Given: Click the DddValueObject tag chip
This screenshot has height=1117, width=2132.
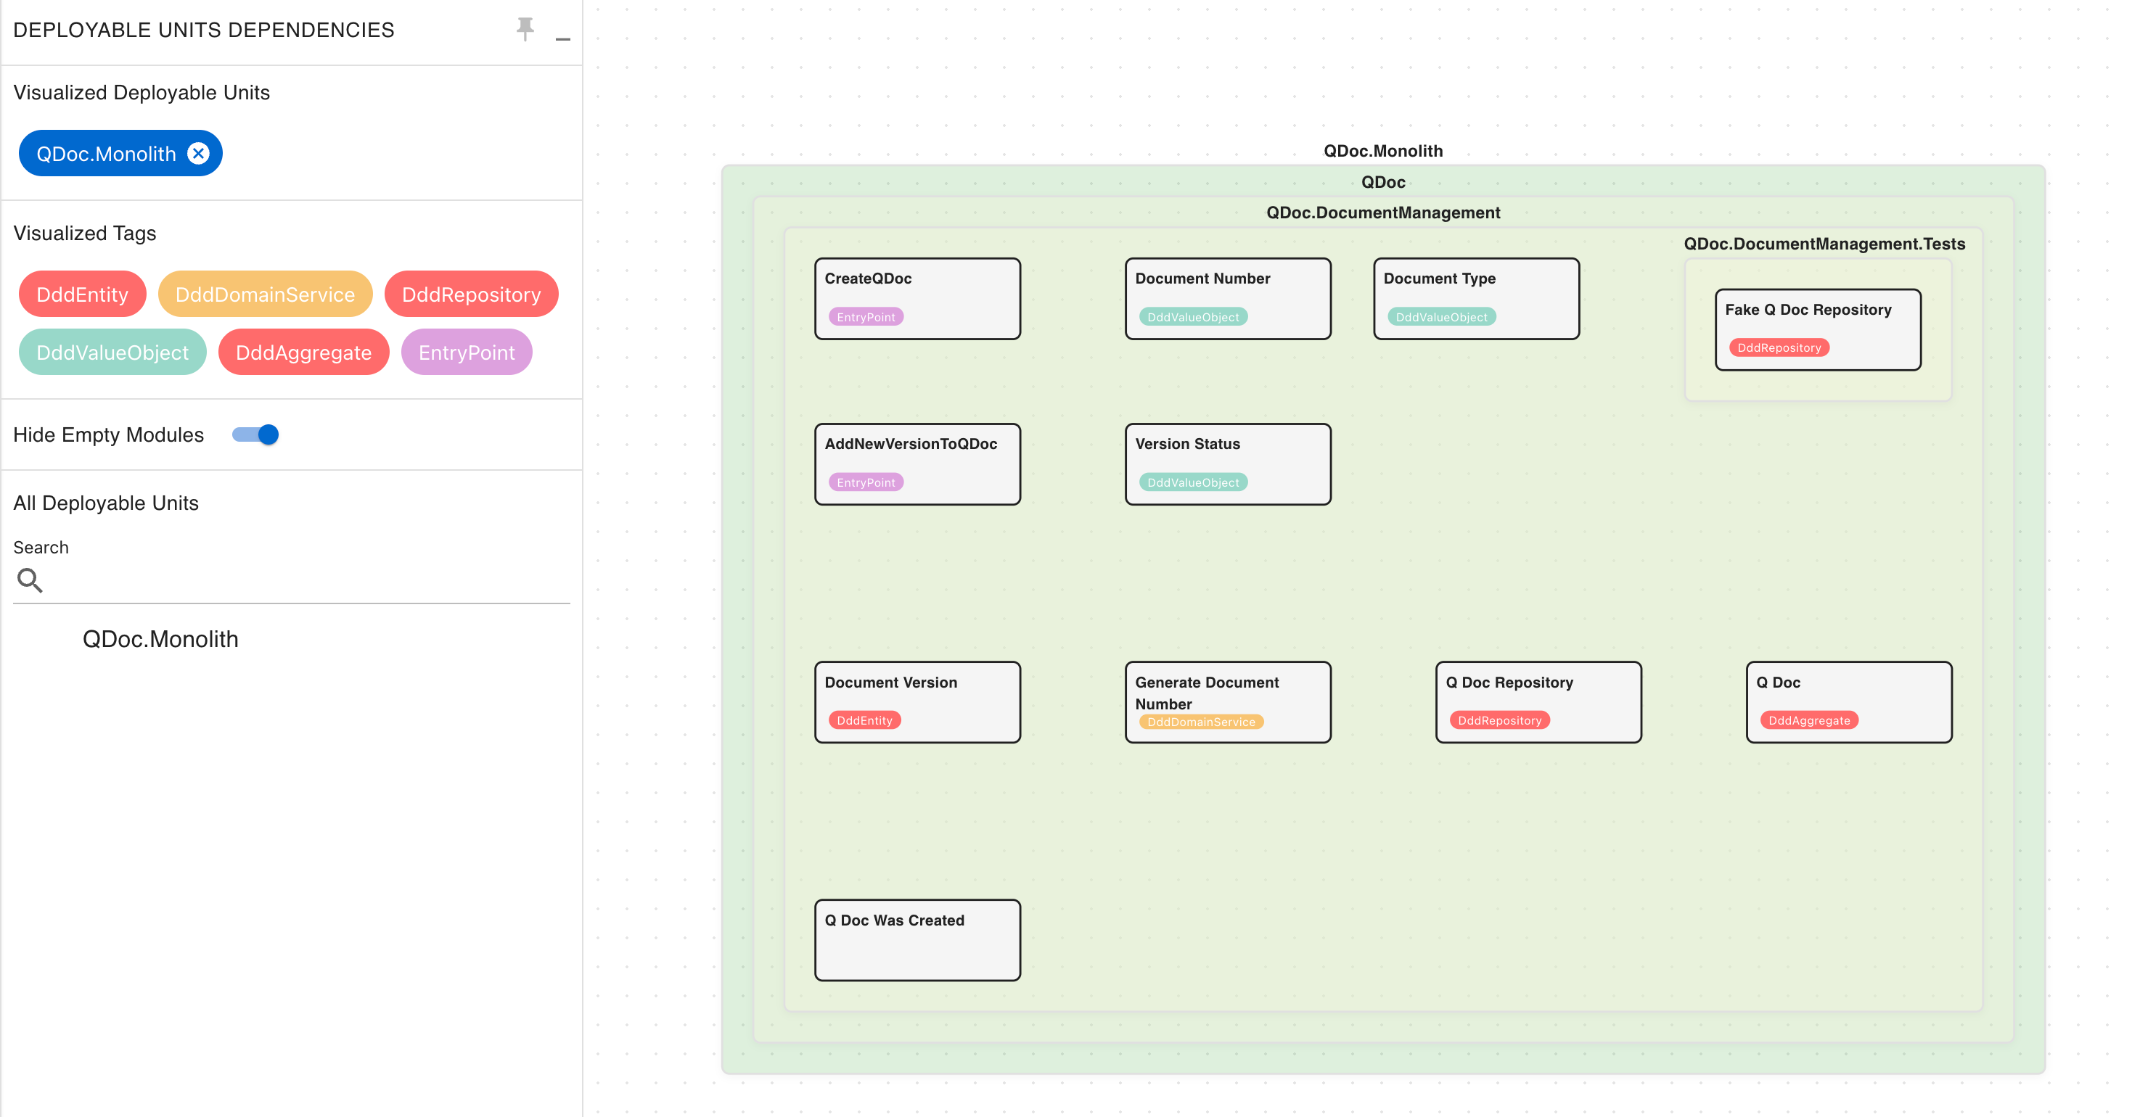Looking at the screenshot, I should [112, 352].
